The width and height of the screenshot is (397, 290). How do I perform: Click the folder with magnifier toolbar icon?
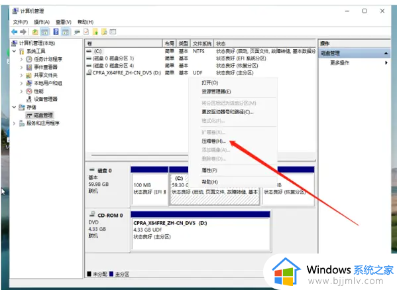(104, 32)
